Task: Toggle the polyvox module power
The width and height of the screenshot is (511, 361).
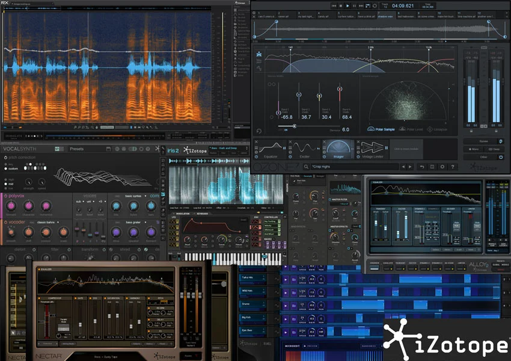Action: pos(5,196)
